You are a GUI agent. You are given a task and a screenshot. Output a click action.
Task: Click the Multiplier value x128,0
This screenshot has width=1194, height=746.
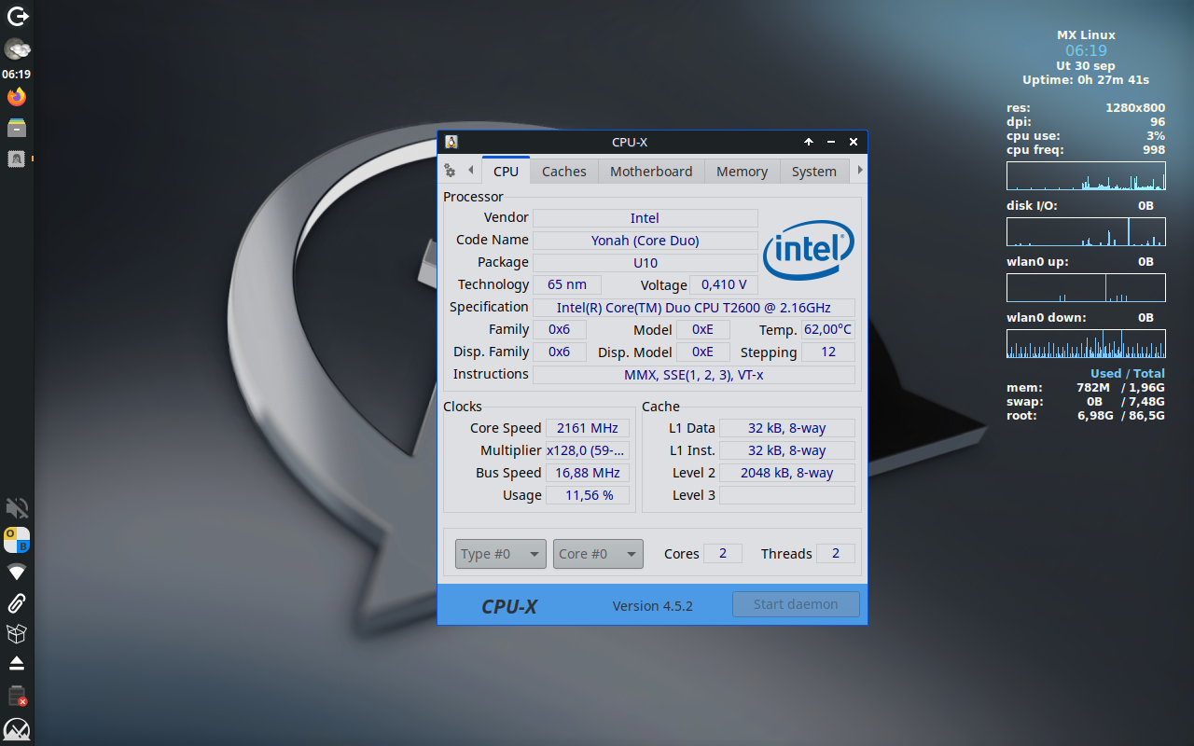click(x=588, y=450)
